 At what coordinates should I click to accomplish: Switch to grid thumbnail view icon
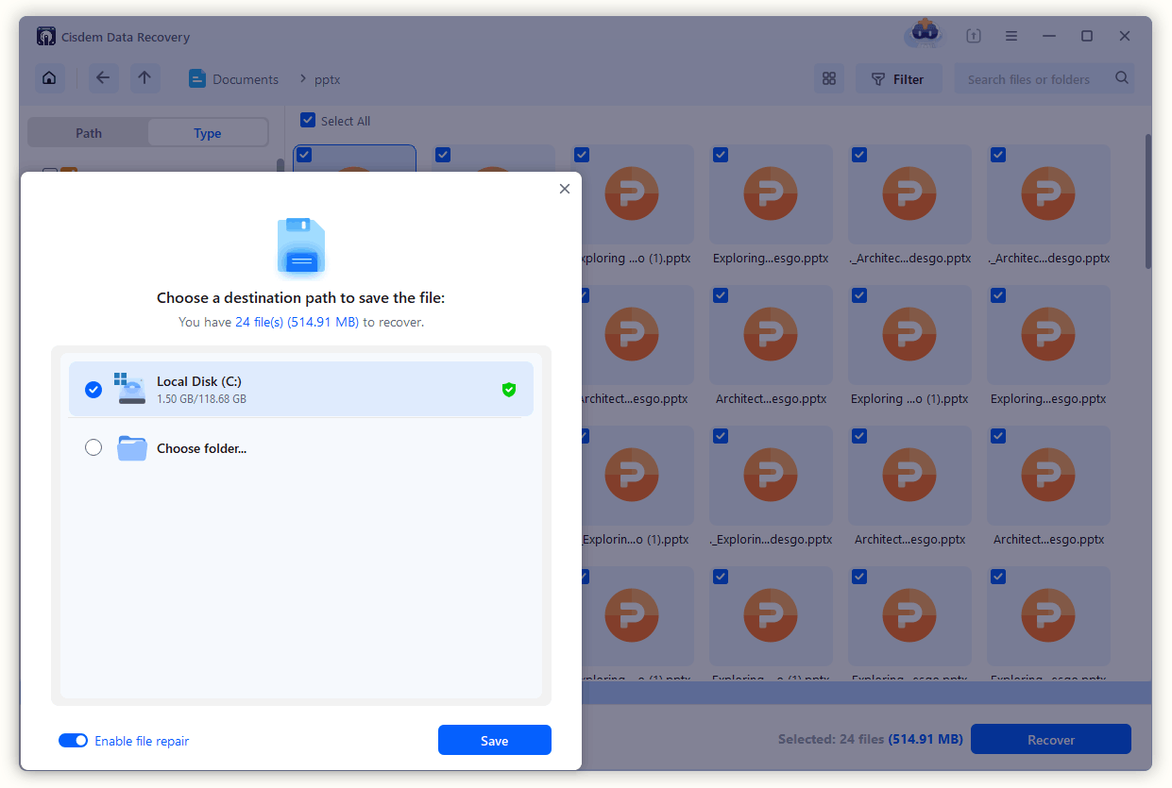tap(829, 79)
